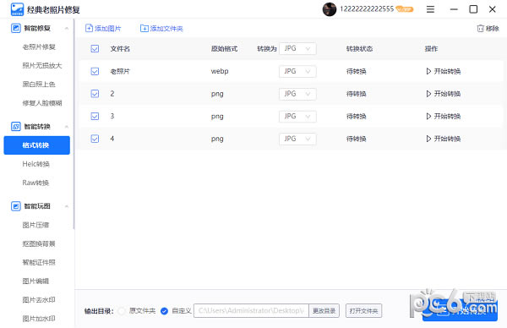Open 图片加水印 in sidebar
The image size is (507, 328).
pos(39,319)
